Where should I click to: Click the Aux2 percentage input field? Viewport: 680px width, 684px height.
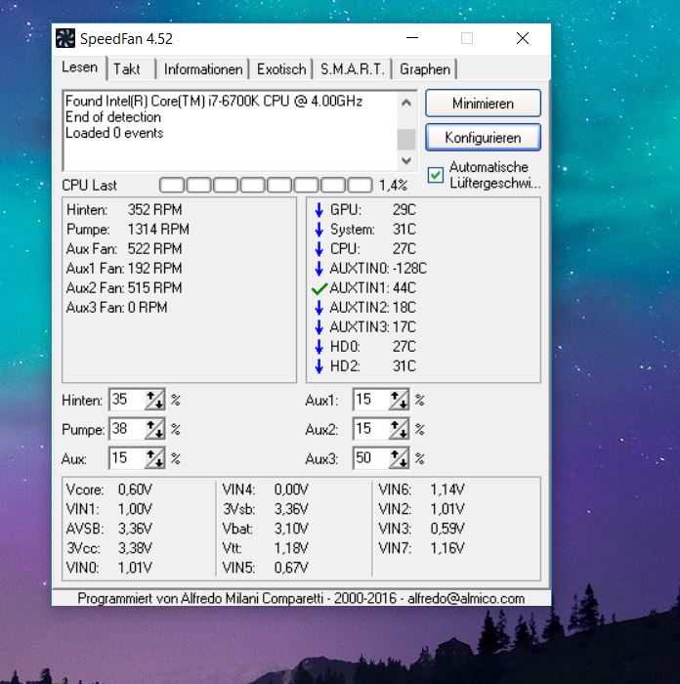click(x=370, y=429)
